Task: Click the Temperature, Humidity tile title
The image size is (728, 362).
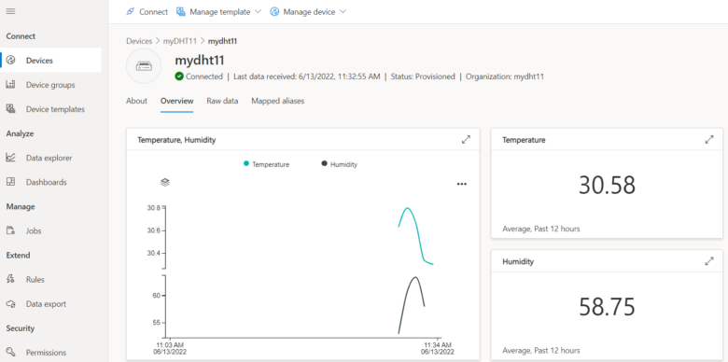Action: pos(176,140)
